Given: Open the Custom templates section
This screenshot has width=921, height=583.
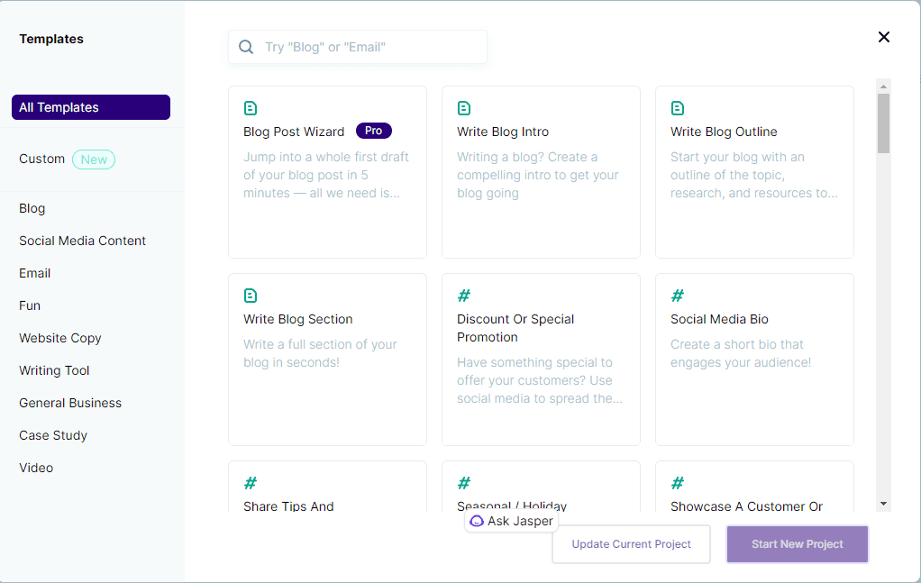Looking at the screenshot, I should [41, 159].
